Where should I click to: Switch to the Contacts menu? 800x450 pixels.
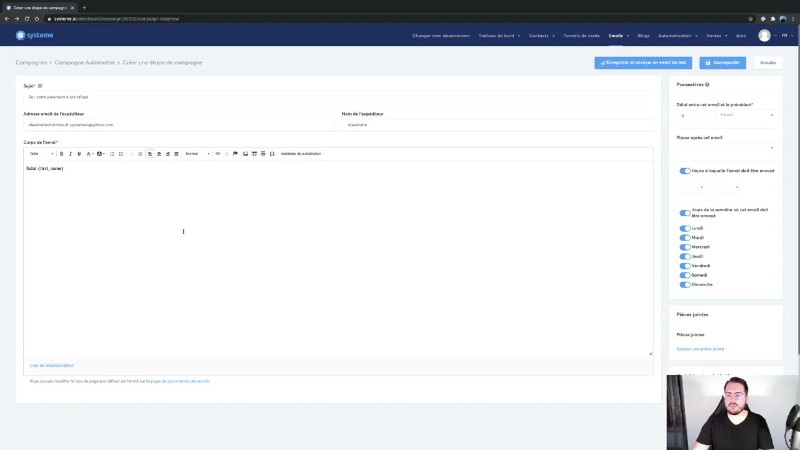(538, 36)
